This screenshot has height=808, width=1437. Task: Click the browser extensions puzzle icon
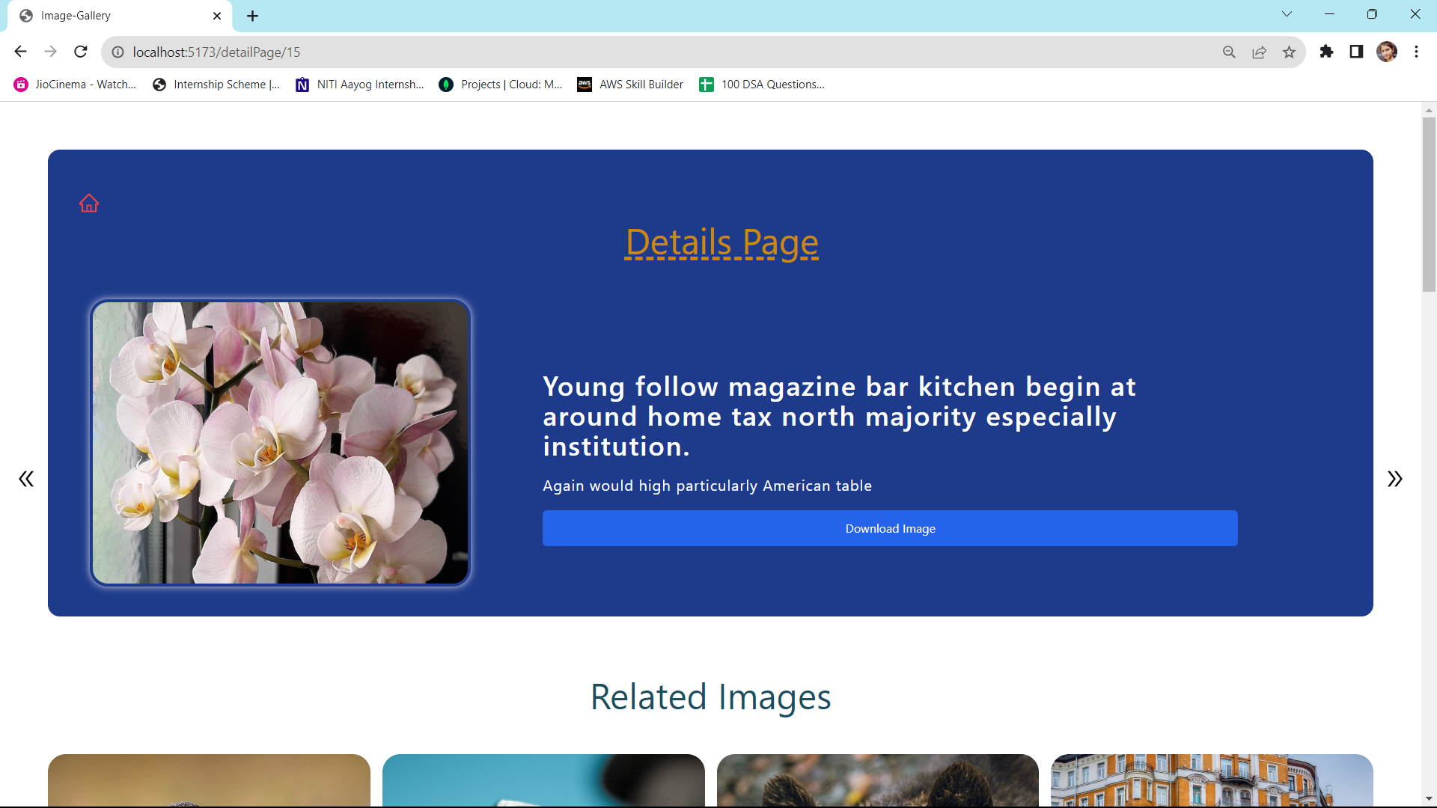[x=1326, y=52]
